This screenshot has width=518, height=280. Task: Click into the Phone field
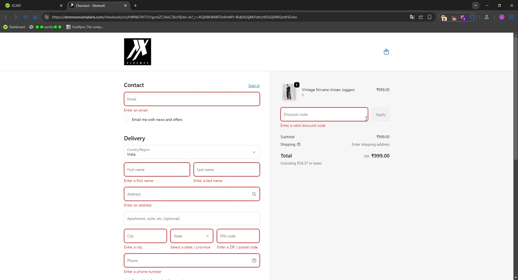192,260
